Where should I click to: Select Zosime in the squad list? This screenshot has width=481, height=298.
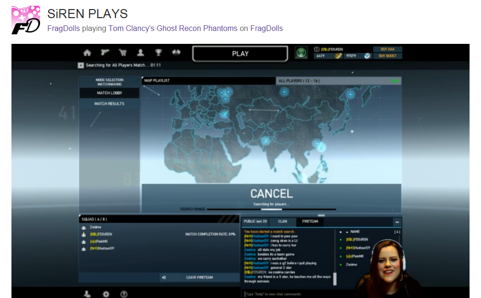tap(95, 227)
